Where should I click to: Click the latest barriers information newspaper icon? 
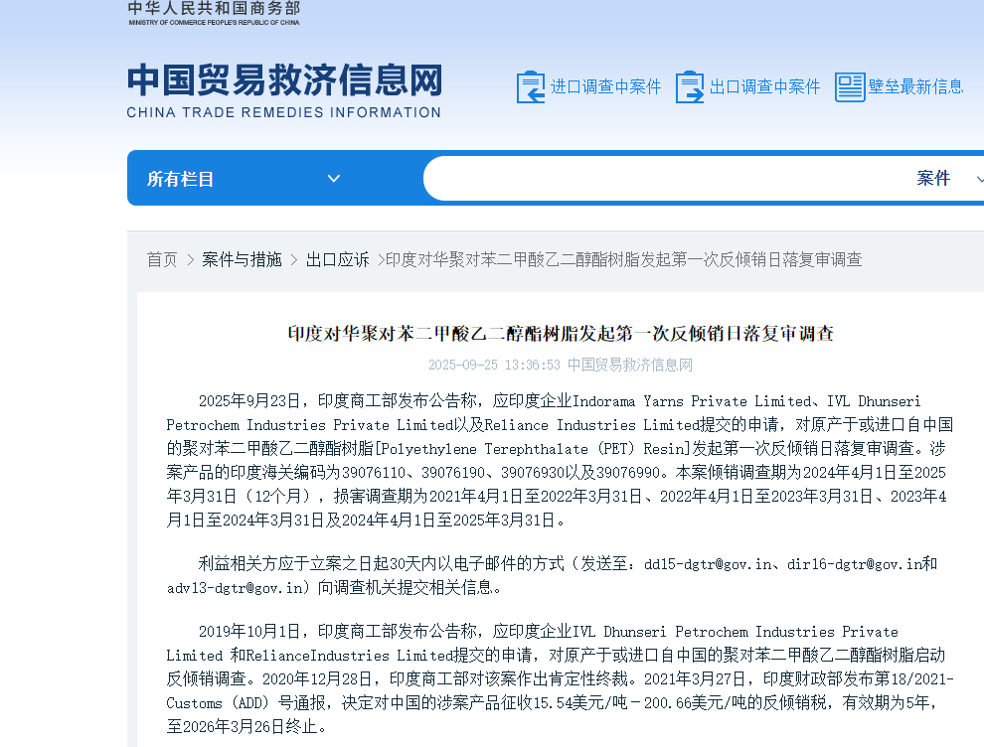[x=850, y=87]
